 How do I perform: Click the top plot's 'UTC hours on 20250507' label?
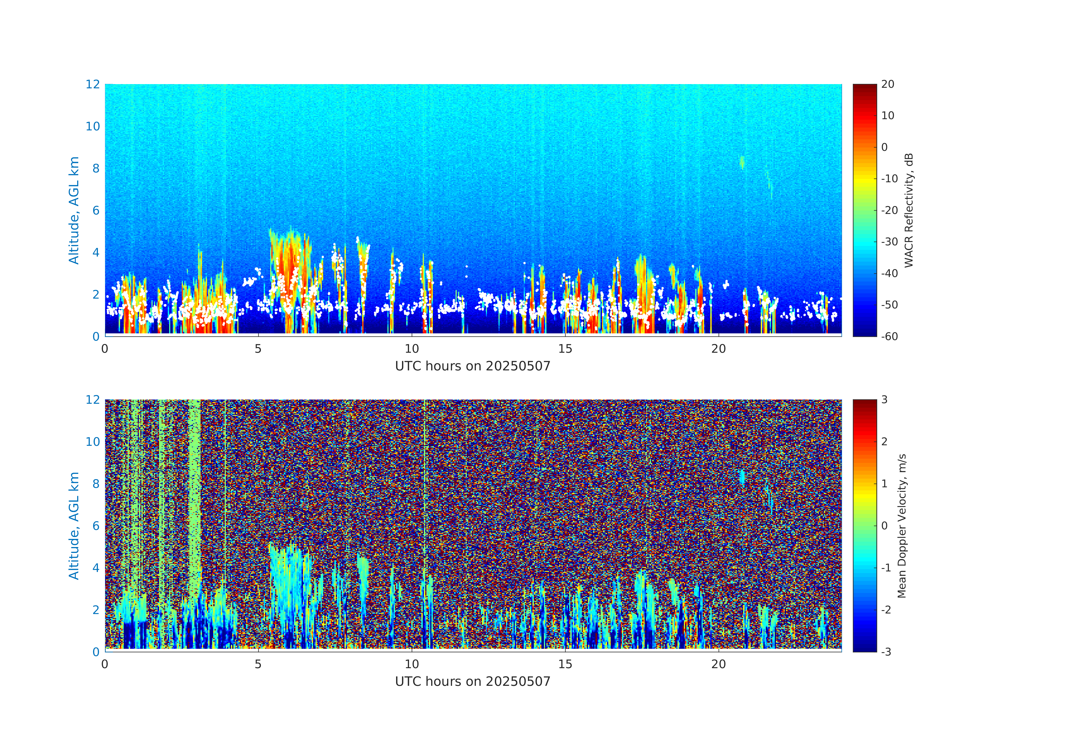[x=472, y=366]
